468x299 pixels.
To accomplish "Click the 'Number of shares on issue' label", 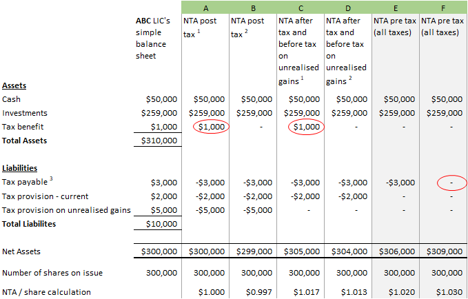I will (52, 273).
